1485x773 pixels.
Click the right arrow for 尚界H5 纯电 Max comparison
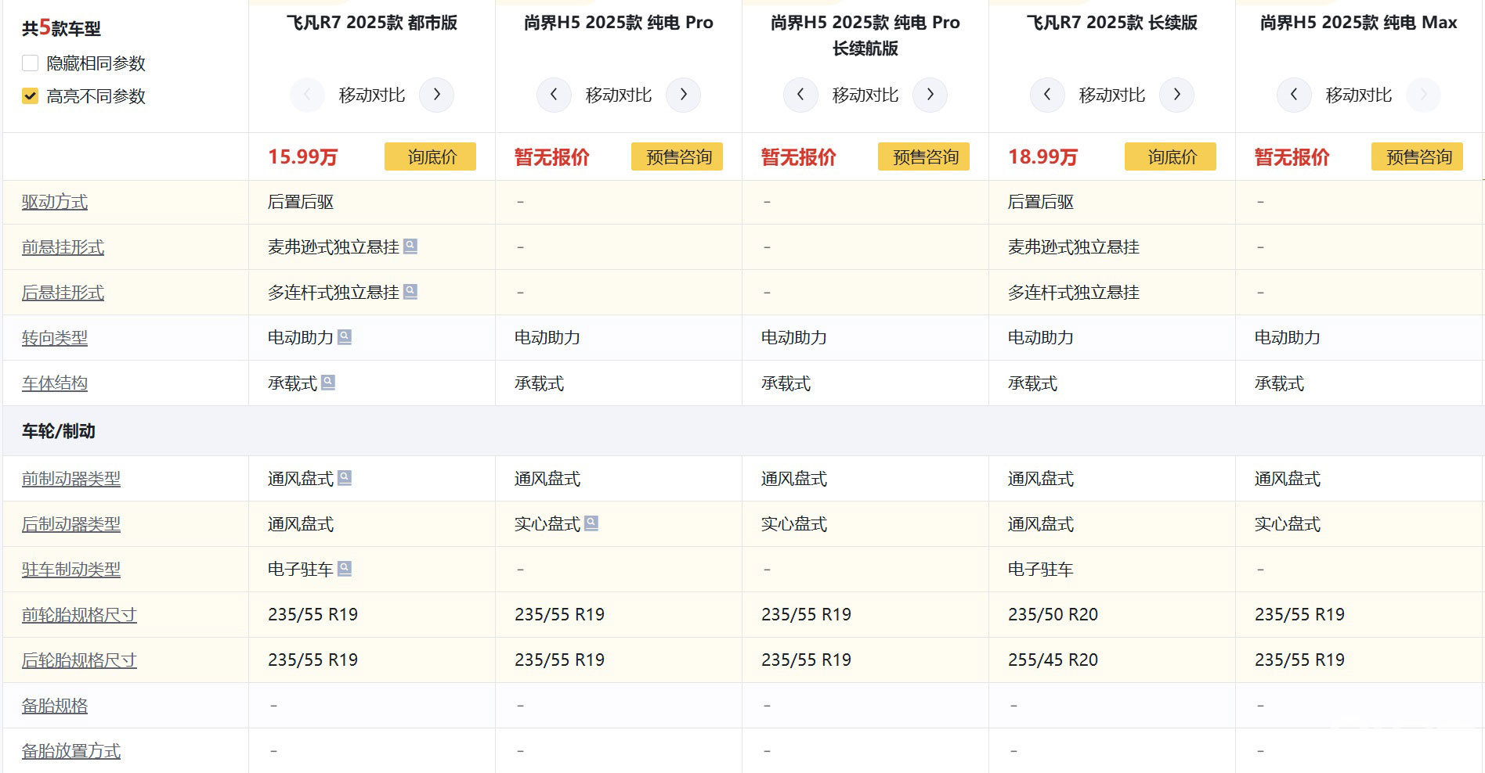pos(1423,95)
